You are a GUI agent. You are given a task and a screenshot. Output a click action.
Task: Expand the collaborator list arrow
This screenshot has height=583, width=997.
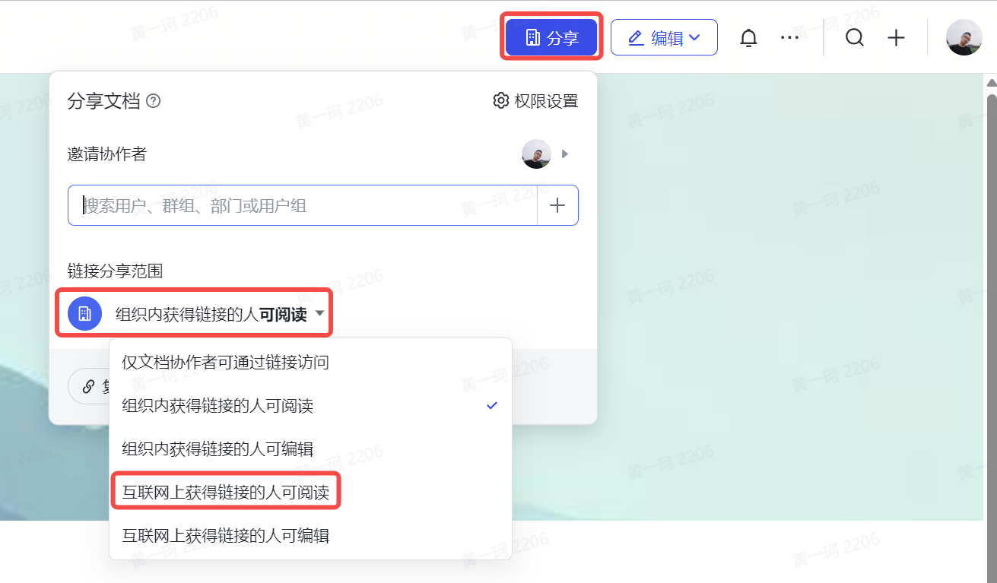point(565,154)
